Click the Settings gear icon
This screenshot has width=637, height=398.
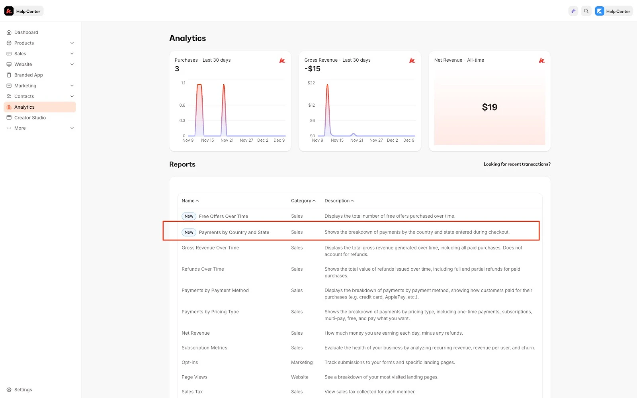9,390
